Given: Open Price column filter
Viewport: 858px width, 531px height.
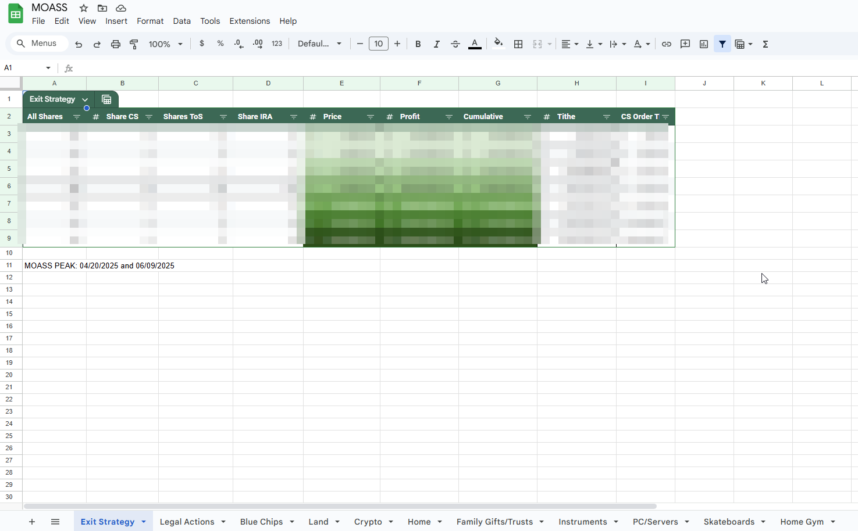Looking at the screenshot, I should 371,117.
